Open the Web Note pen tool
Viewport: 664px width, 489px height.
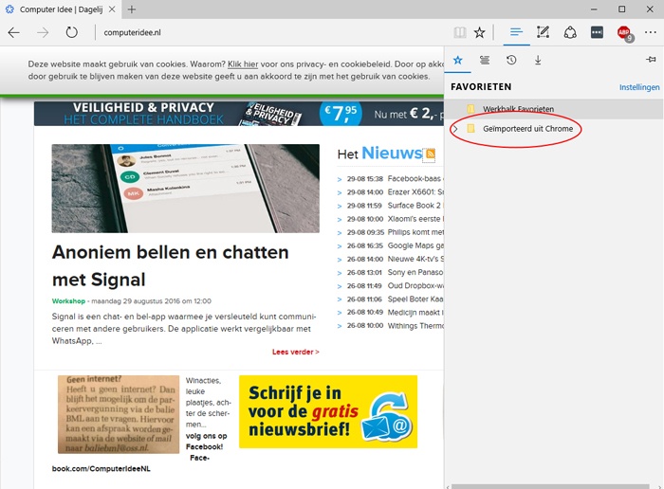pyautogui.click(x=543, y=32)
